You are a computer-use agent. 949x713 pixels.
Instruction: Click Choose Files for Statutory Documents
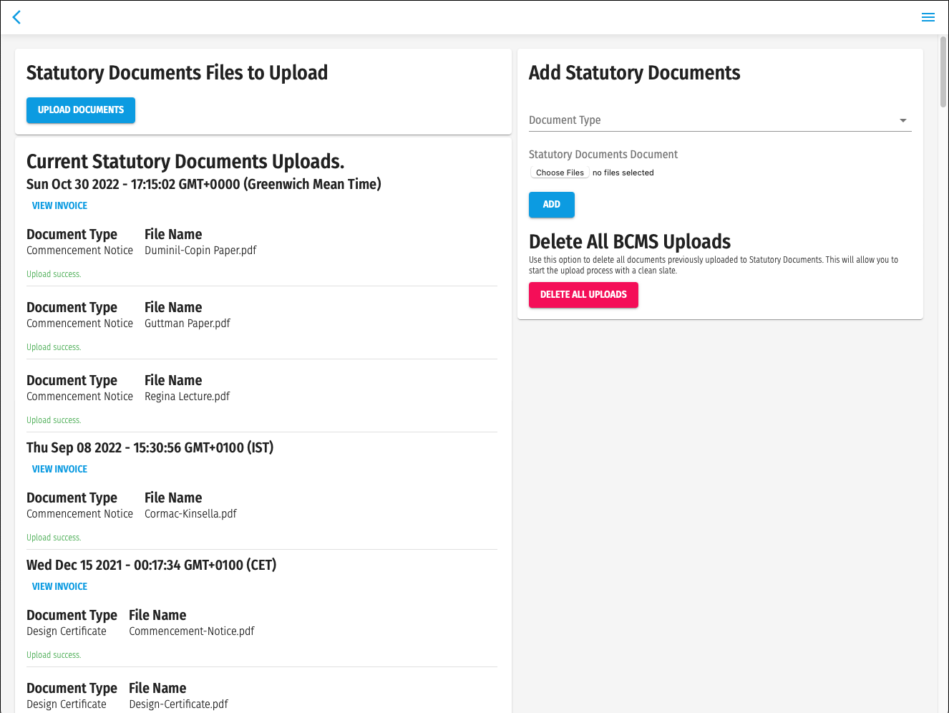pyautogui.click(x=560, y=173)
